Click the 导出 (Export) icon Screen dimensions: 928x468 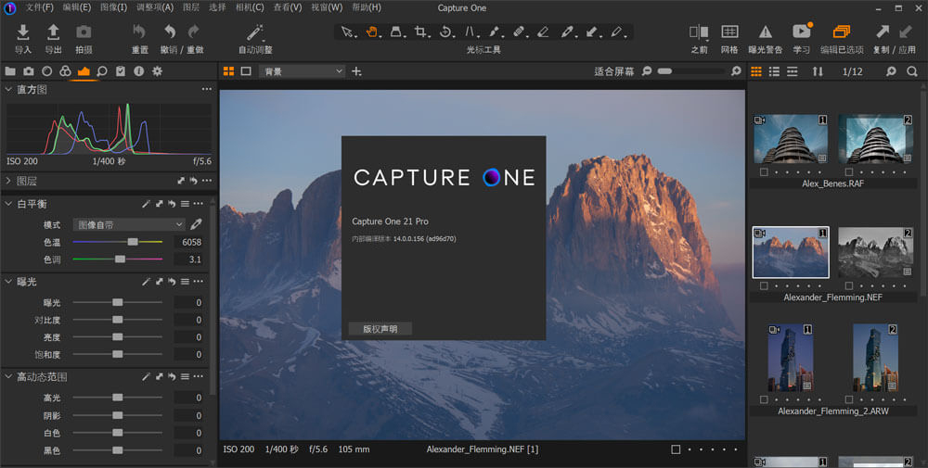click(53, 32)
